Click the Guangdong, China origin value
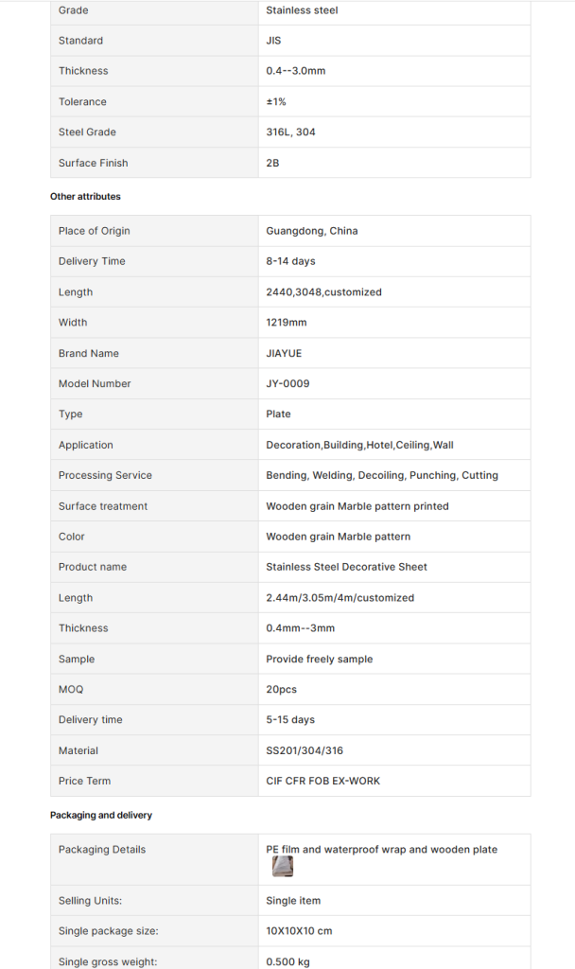This screenshot has width=575, height=969. pos(312,231)
